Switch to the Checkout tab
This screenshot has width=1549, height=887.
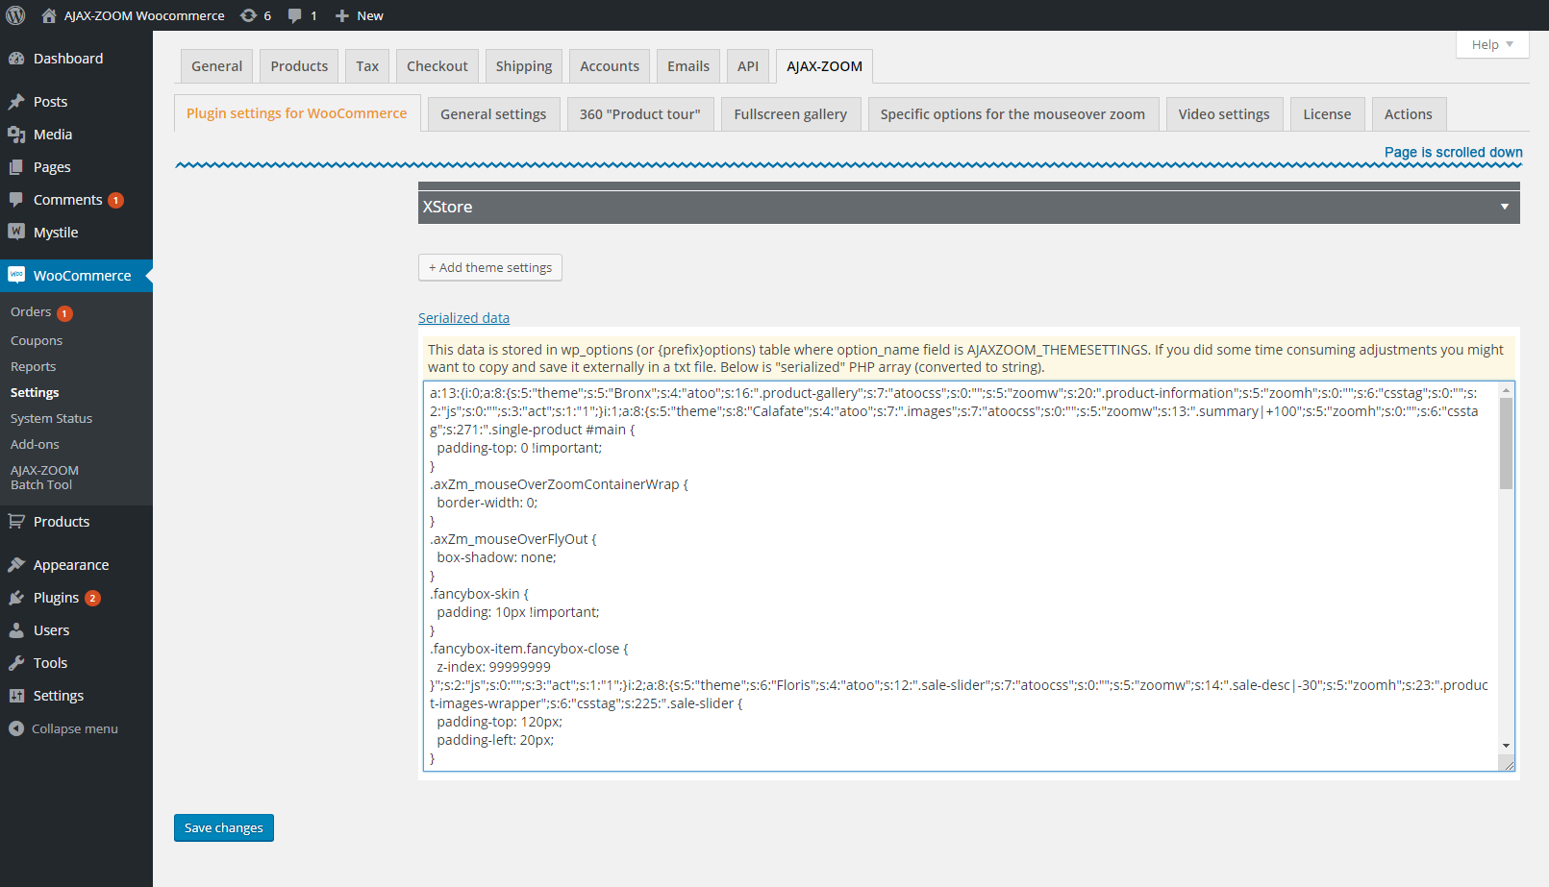pos(437,66)
